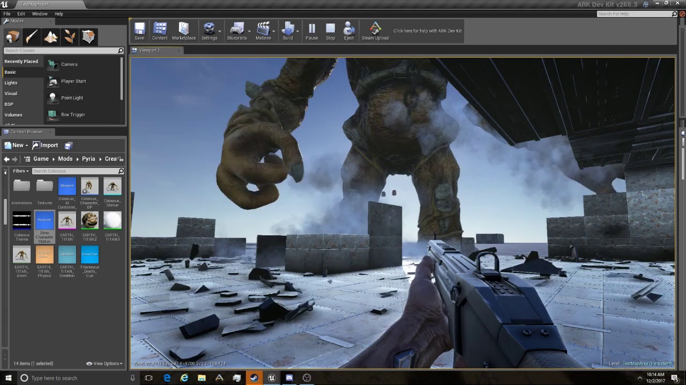Select the Geometry Editing mode icon
The image size is (686, 385).
(88, 36)
